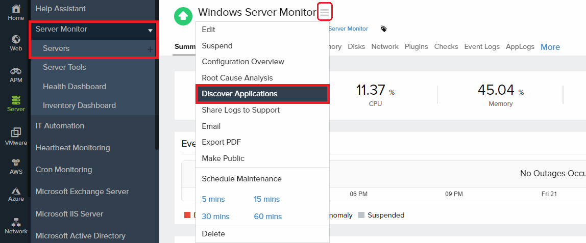Image resolution: width=586 pixels, height=243 pixels.
Task: Open the AWS sidebar icon
Action: 16,163
